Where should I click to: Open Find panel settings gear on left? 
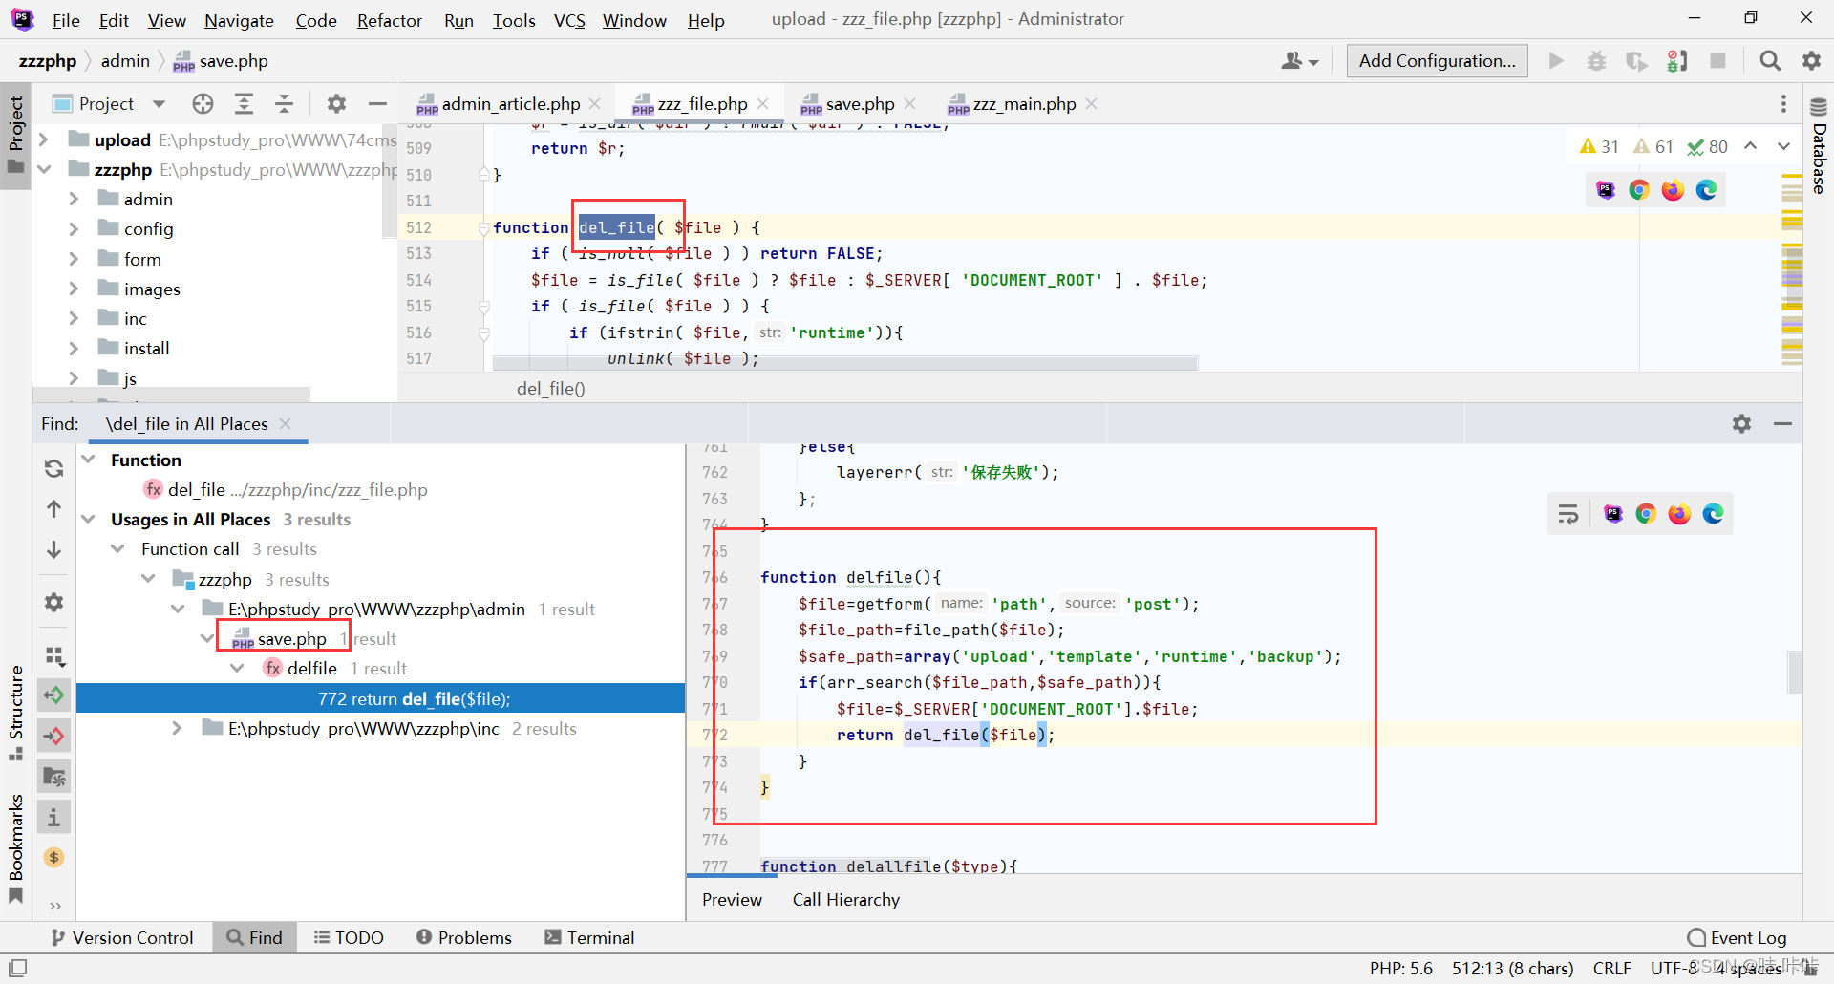(x=54, y=602)
